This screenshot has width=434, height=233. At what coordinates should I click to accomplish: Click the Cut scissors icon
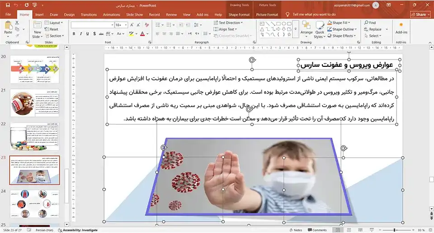[x=17, y=23]
